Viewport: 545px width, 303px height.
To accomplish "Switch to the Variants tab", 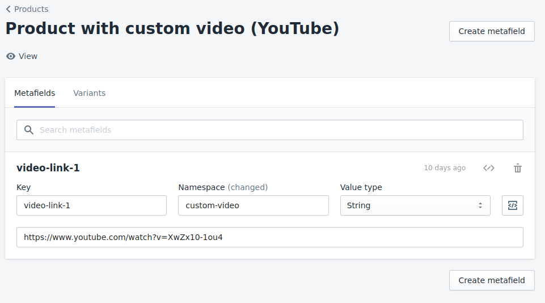I will [x=90, y=93].
